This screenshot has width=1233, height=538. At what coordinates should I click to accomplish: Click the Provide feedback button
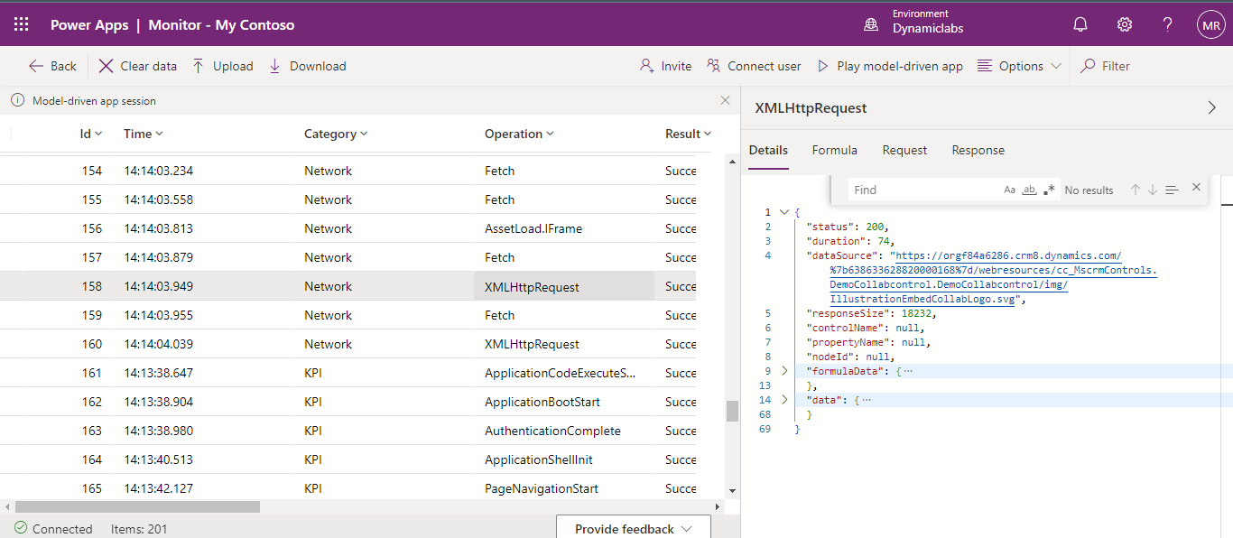point(633,529)
